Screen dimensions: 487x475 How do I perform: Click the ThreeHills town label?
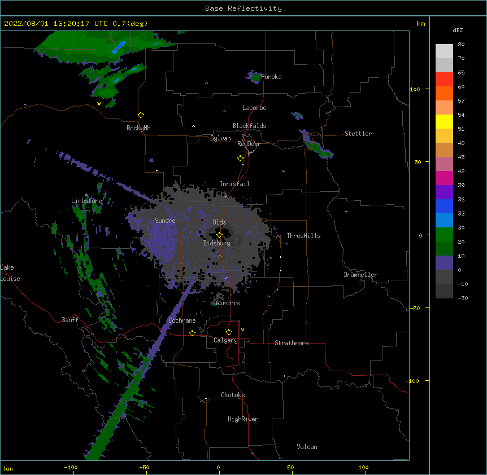303,236
